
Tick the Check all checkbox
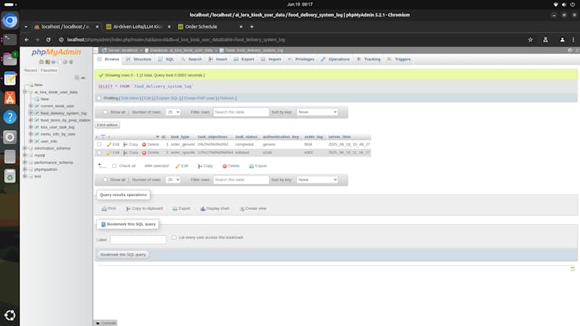[114, 166]
